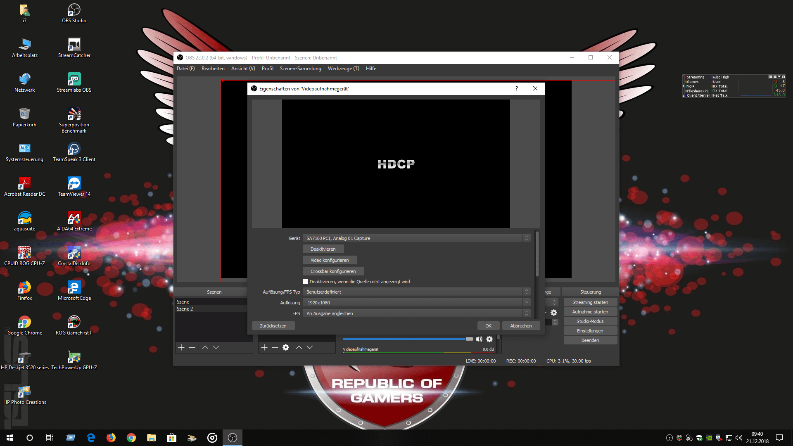Mute Videoaufnahmegerät via speaker icon

(x=479, y=339)
